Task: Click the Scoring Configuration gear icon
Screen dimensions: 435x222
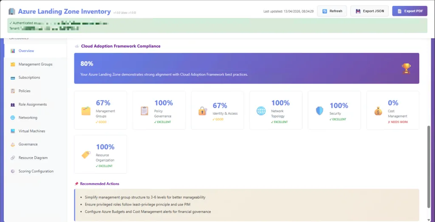Action: 13,171
